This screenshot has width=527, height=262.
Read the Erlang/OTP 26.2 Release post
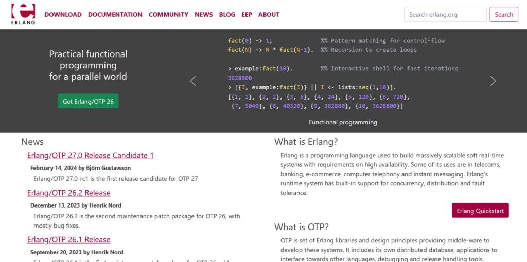point(68,193)
